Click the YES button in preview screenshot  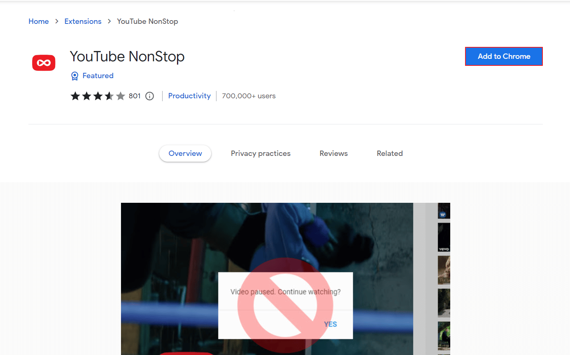click(330, 324)
